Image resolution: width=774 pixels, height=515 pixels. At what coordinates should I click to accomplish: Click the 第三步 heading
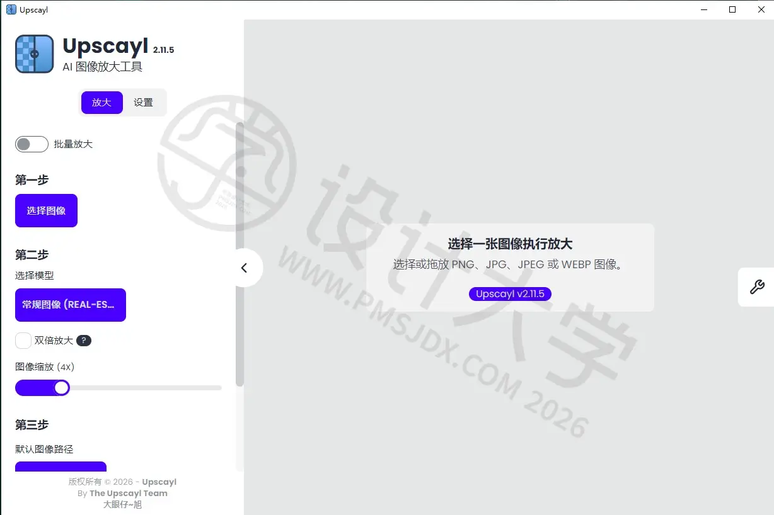(32, 425)
